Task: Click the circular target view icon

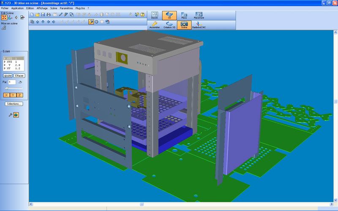Action: tap(97, 22)
